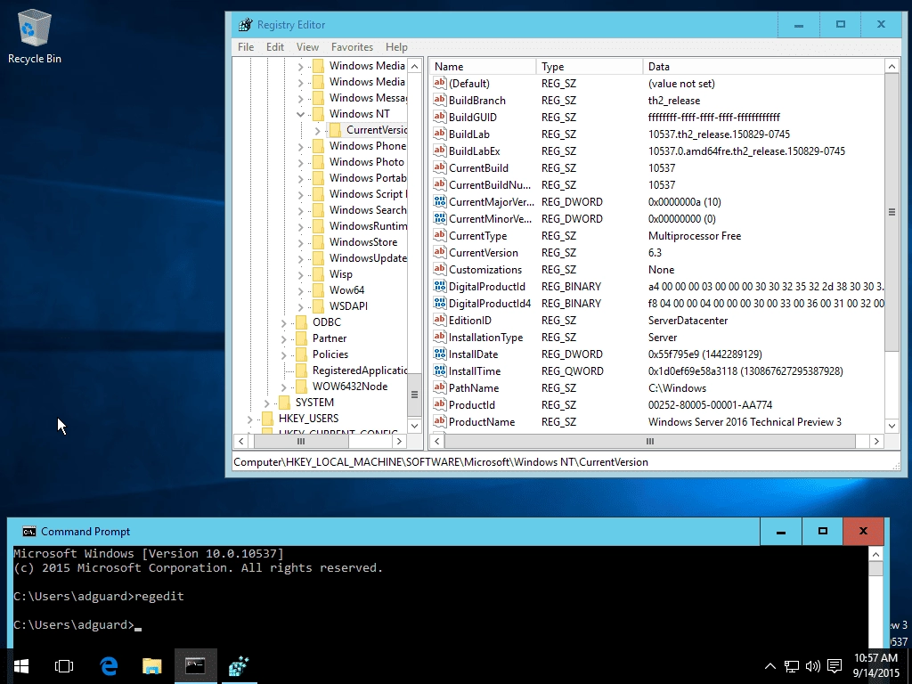This screenshot has height=684, width=912.
Task: Select the Wisp tree item
Action: tap(341, 274)
